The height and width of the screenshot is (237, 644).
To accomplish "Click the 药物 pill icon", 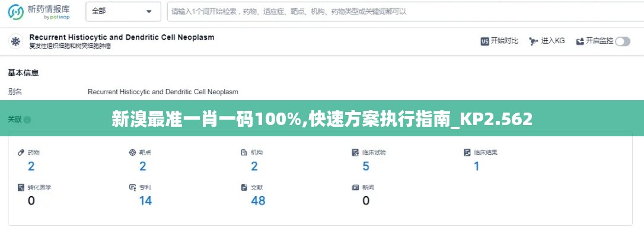I will click(x=21, y=152).
